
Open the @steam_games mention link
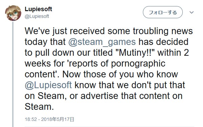point(102,42)
